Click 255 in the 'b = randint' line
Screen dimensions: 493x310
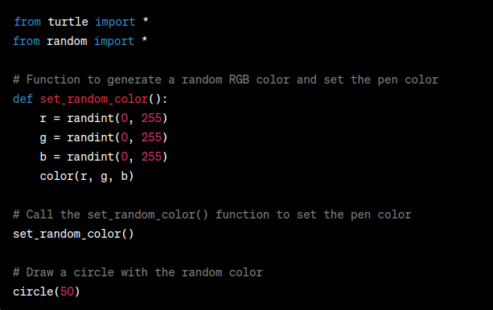151,157
